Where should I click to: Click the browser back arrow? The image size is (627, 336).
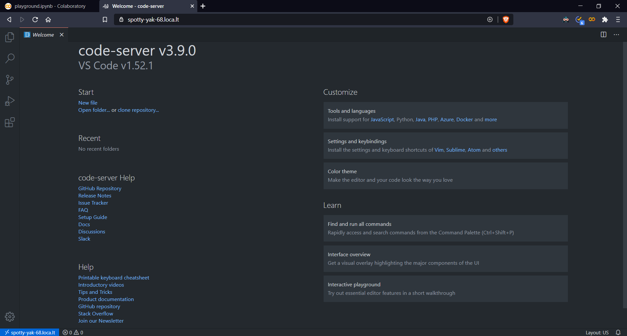[9, 20]
